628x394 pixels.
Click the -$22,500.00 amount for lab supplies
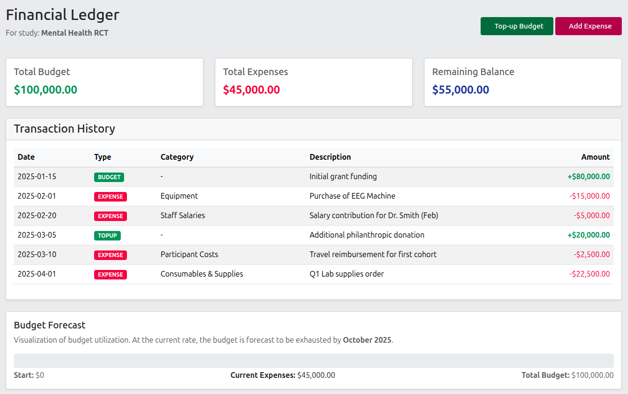589,274
